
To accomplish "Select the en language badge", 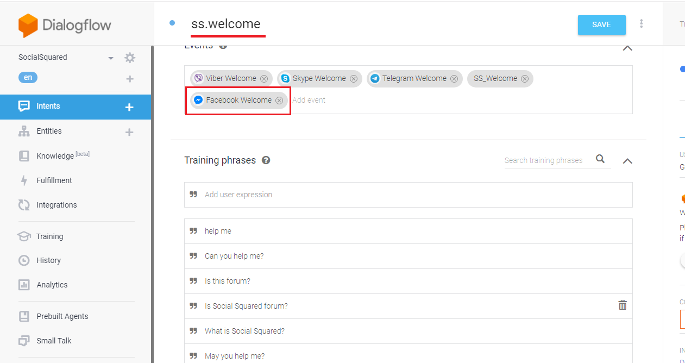I will (x=28, y=78).
